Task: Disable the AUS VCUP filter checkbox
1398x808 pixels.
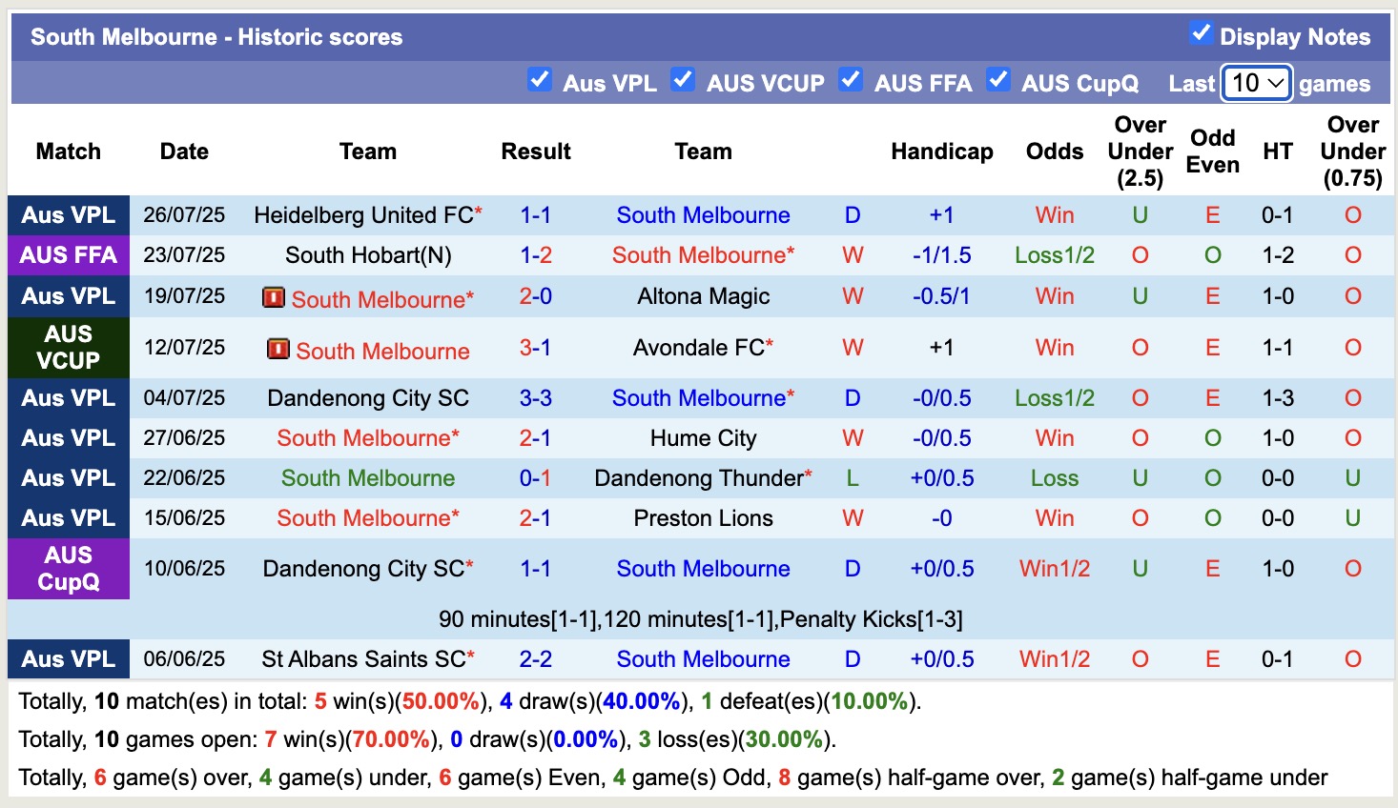Action: pyautogui.click(x=683, y=81)
